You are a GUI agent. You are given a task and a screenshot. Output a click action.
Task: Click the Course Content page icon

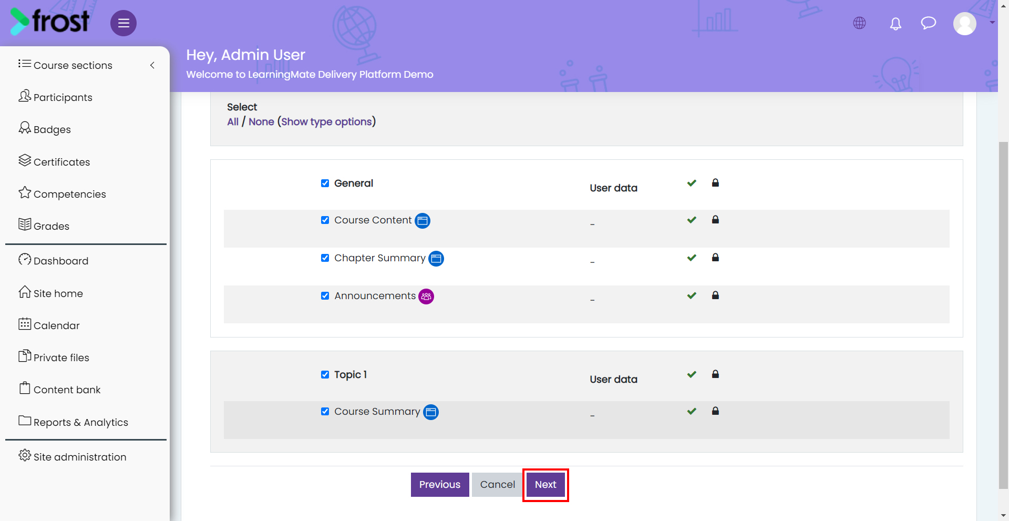423,221
